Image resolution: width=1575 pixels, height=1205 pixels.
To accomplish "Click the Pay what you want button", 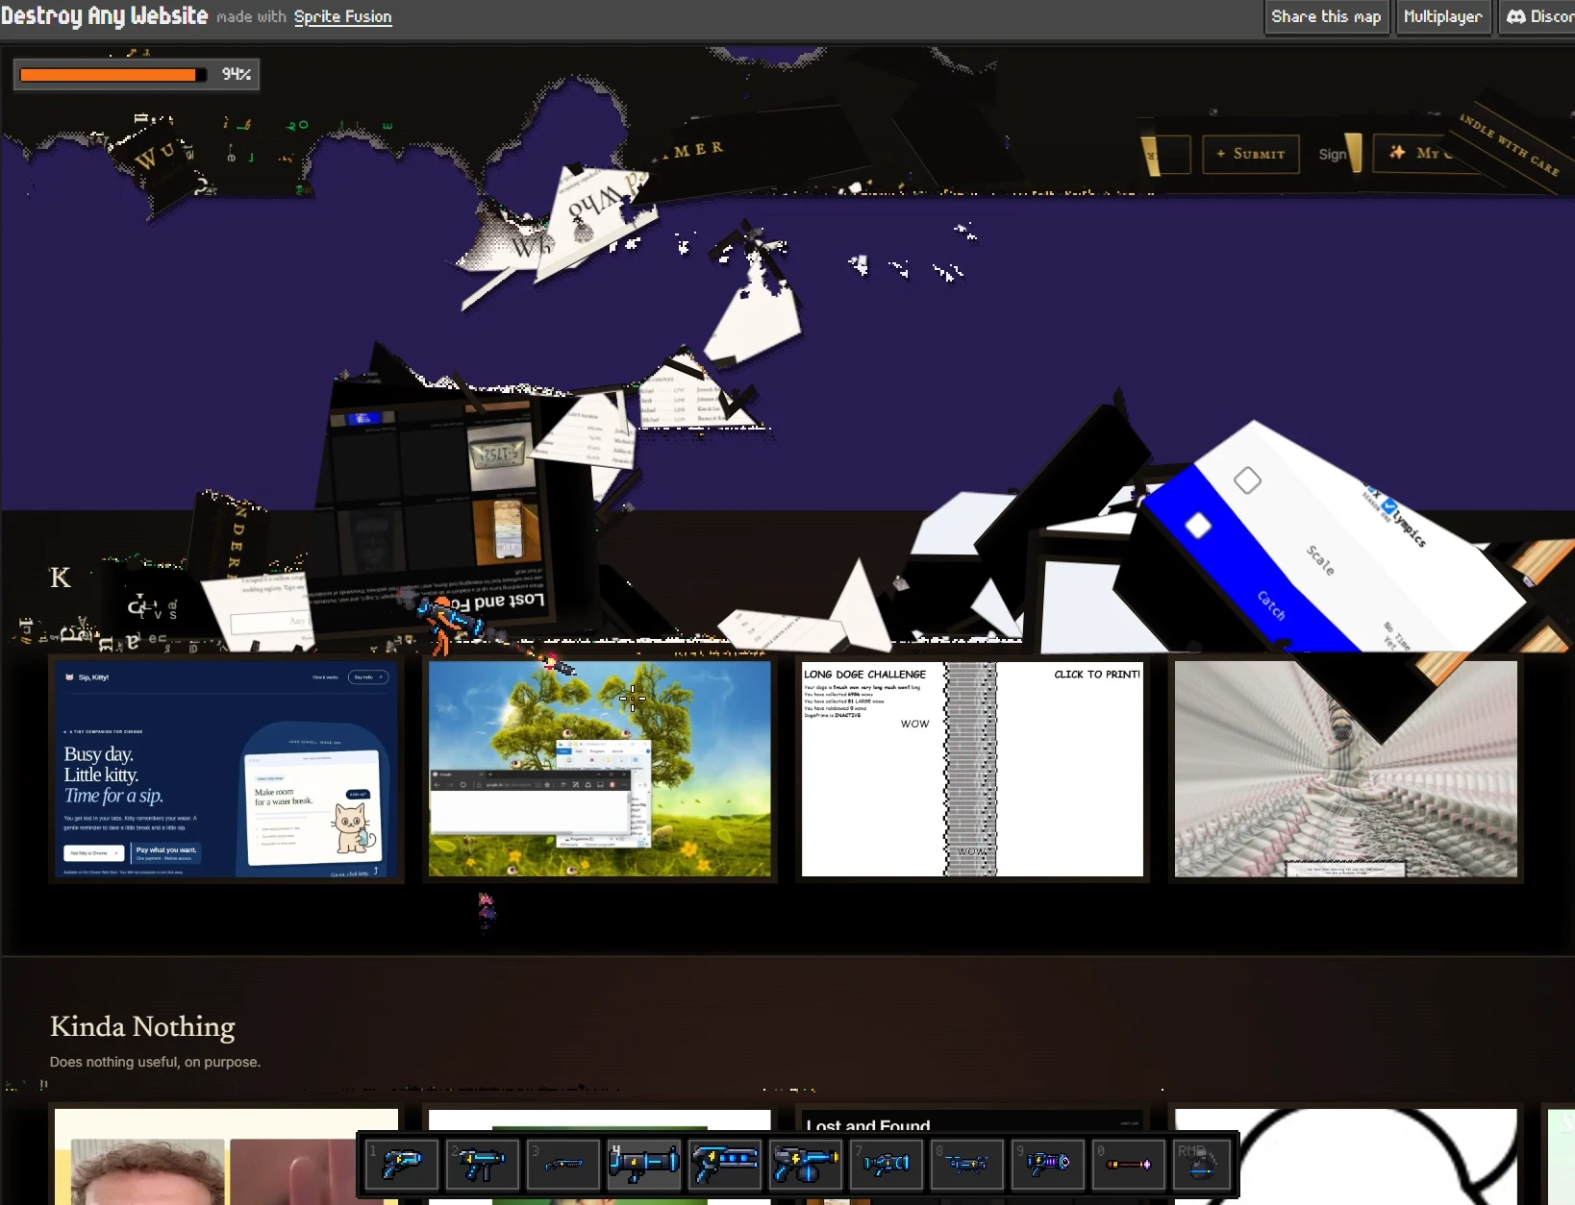I will [x=166, y=852].
